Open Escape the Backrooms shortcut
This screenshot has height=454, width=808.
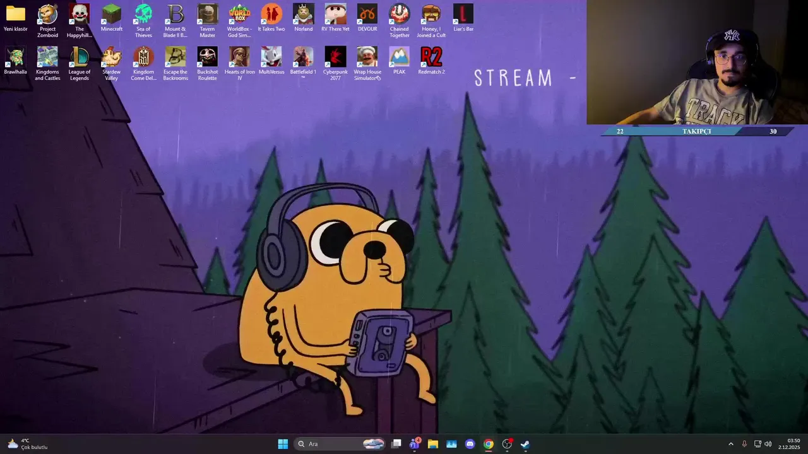coord(175,64)
